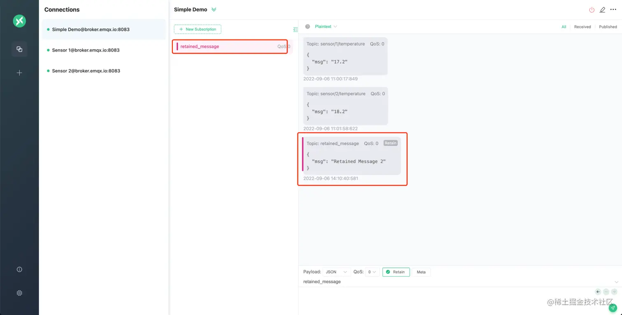The image size is (622, 315).
Task: Edit the connection with the pencil icon
Action: [x=602, y=9]
